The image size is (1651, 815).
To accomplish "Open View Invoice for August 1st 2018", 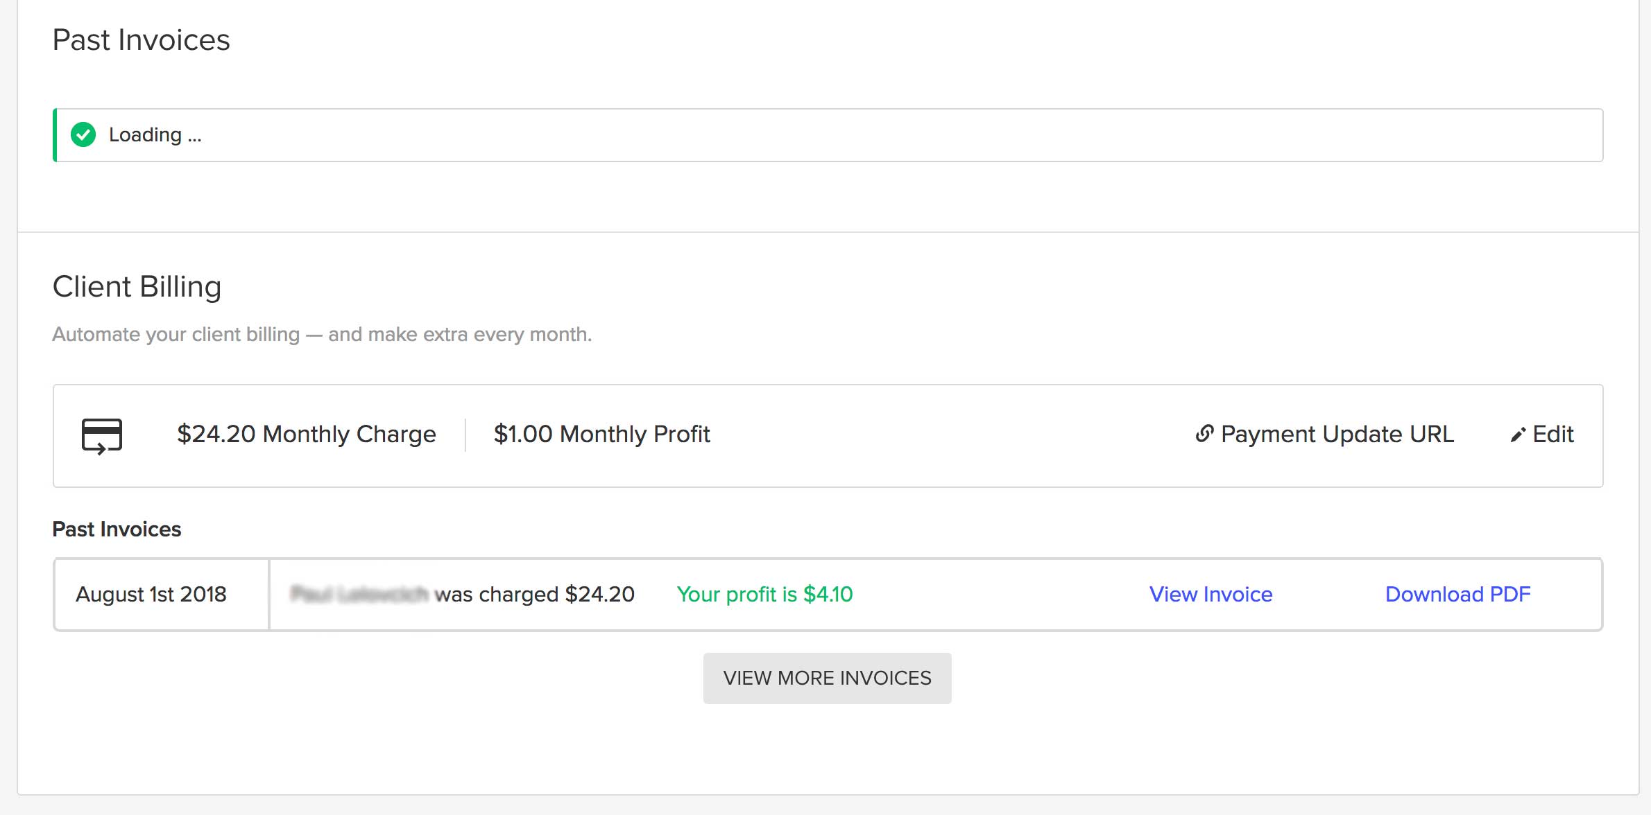I will (1211, 595).
